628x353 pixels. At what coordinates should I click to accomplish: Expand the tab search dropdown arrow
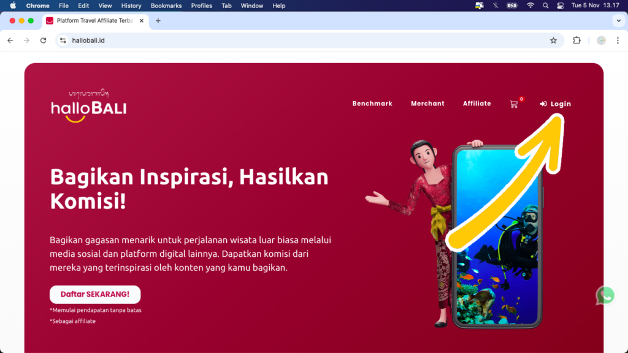(619, 21)
